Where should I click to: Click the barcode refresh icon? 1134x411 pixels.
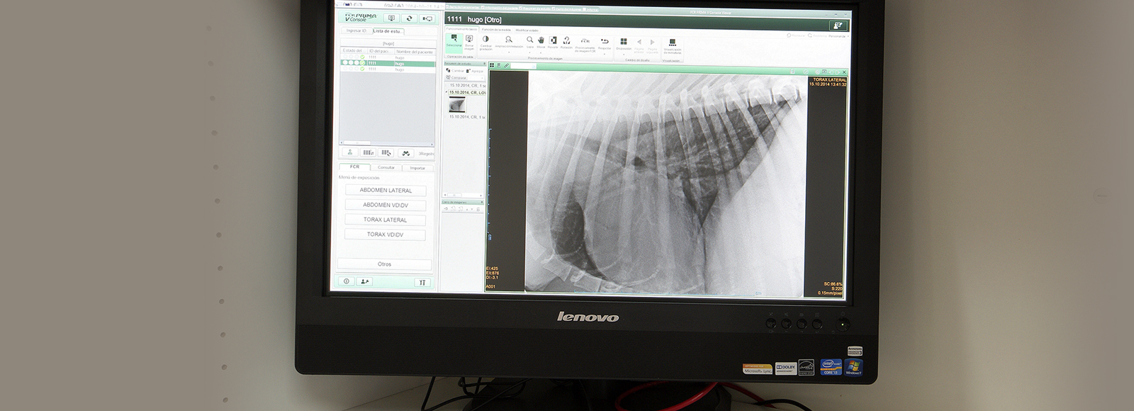pos(386,152)
